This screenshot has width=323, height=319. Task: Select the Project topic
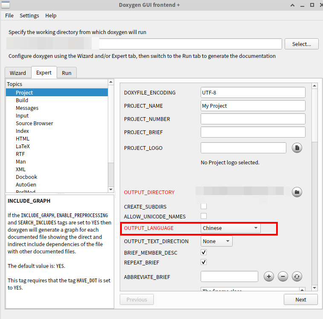57,92
